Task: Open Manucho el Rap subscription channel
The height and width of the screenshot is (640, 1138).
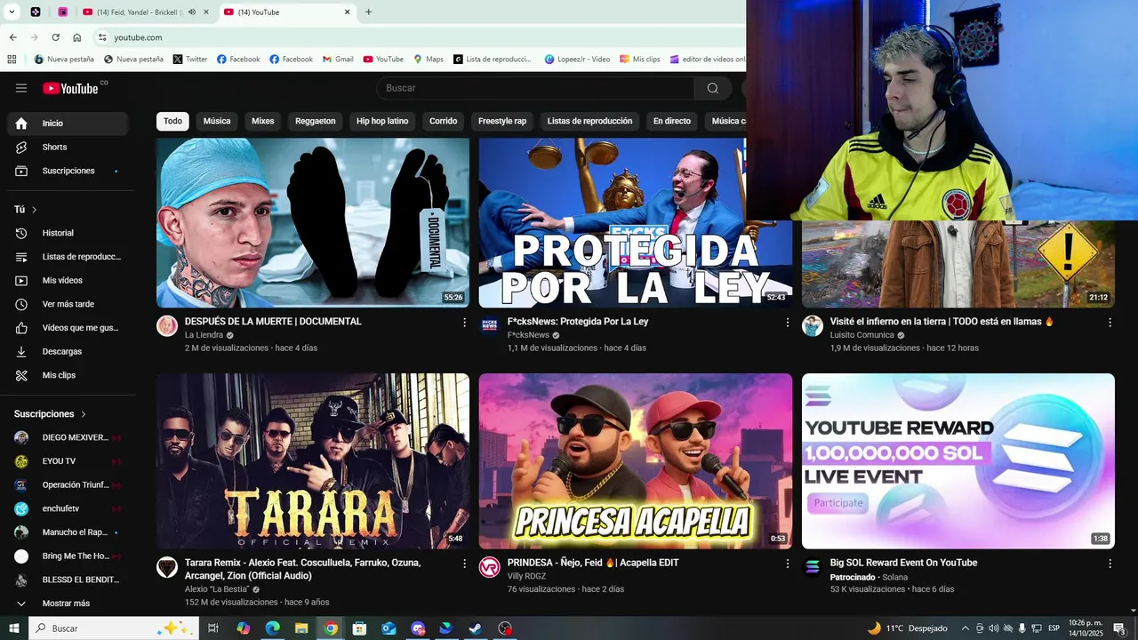Action: point(68,532)
